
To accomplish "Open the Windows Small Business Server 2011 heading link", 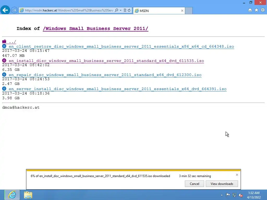I will (x=95, y=29).
